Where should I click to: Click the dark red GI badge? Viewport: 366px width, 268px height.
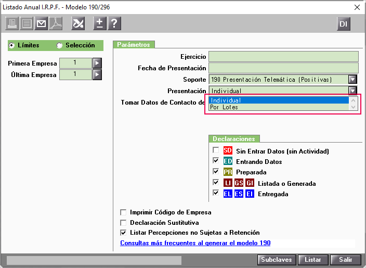coord(250,183)
